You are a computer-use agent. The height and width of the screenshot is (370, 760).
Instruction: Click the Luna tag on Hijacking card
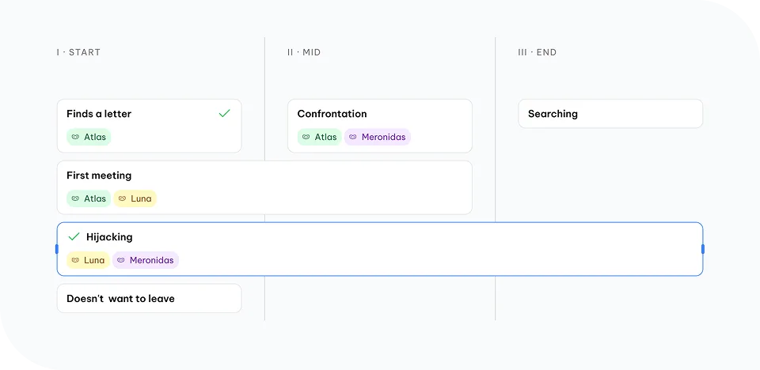(x=88, y=260)
